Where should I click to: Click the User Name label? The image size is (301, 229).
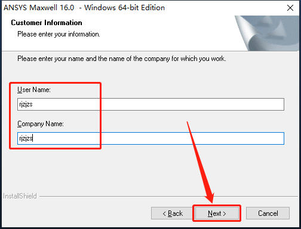click(34, 90)
